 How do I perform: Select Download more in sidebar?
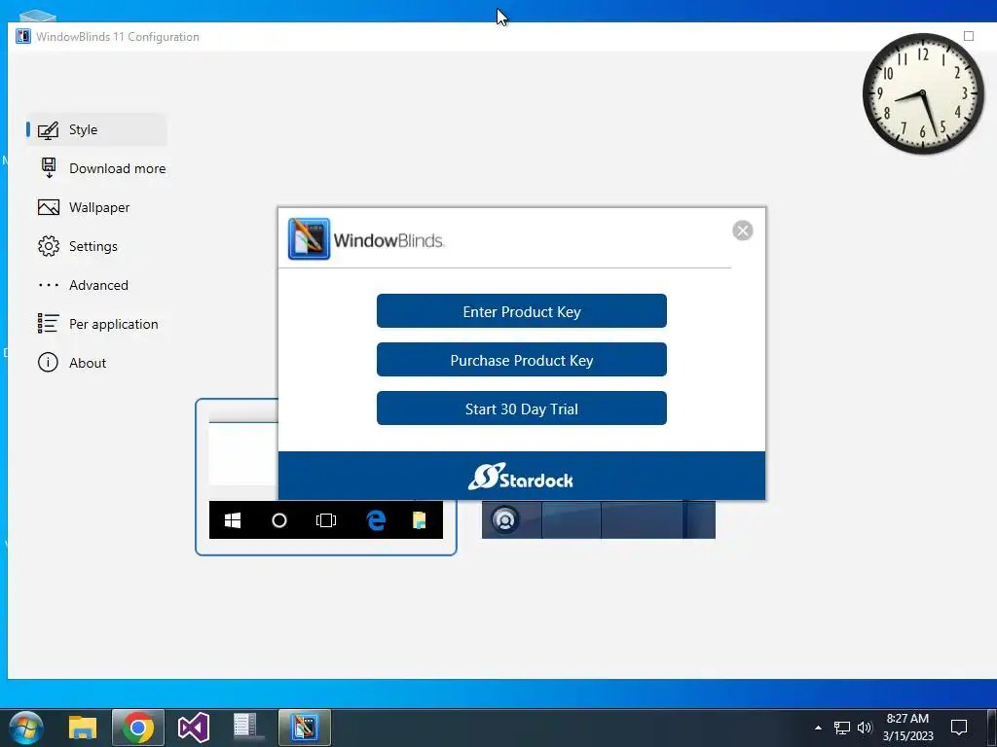96,168
